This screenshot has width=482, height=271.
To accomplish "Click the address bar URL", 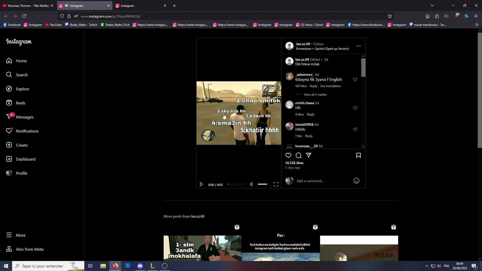I will (110, 17).
